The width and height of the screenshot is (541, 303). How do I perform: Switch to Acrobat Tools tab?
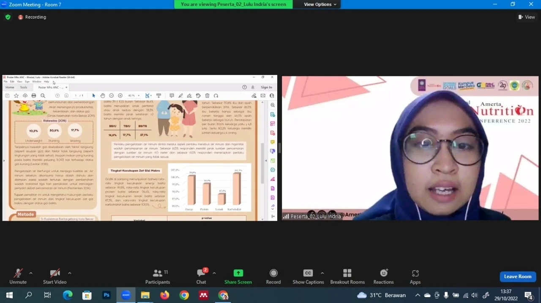[24, 87]
